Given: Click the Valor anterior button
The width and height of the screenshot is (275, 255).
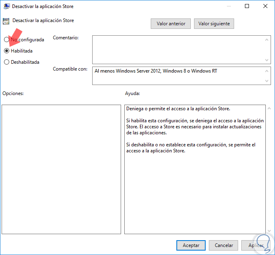Looking at the screenshot, I should point(171,24).
